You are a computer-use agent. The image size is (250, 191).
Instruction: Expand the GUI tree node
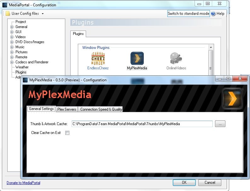coord(12,32)
